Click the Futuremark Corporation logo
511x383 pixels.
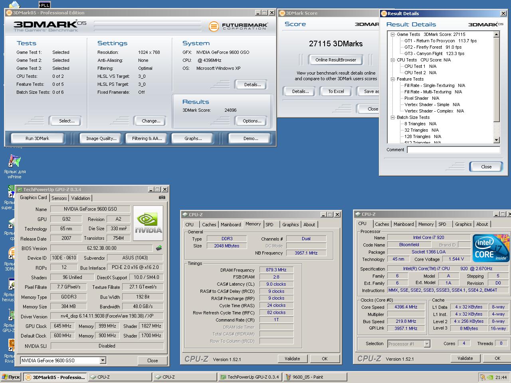click(x=238, y=26)
